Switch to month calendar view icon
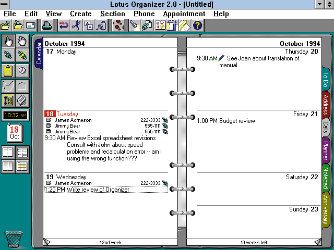Image resolution: width=334 pixels, height=250 pixels. [22, 166]
